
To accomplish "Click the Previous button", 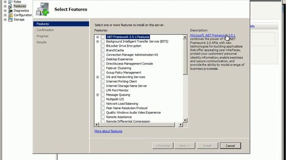I will pyautogui.click(x=163, y=146).
